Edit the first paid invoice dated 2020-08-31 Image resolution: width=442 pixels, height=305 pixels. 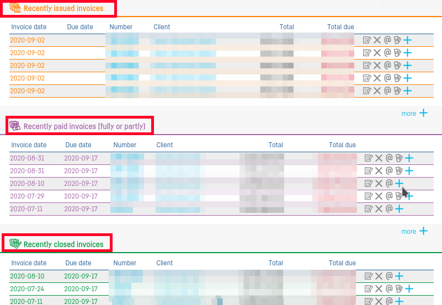point(369,158)
